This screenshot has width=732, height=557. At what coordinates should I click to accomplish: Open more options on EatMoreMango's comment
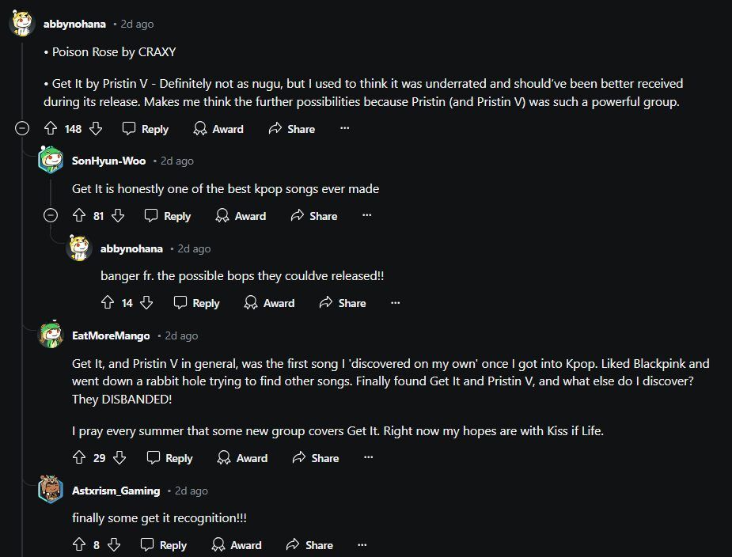[368, 458]
